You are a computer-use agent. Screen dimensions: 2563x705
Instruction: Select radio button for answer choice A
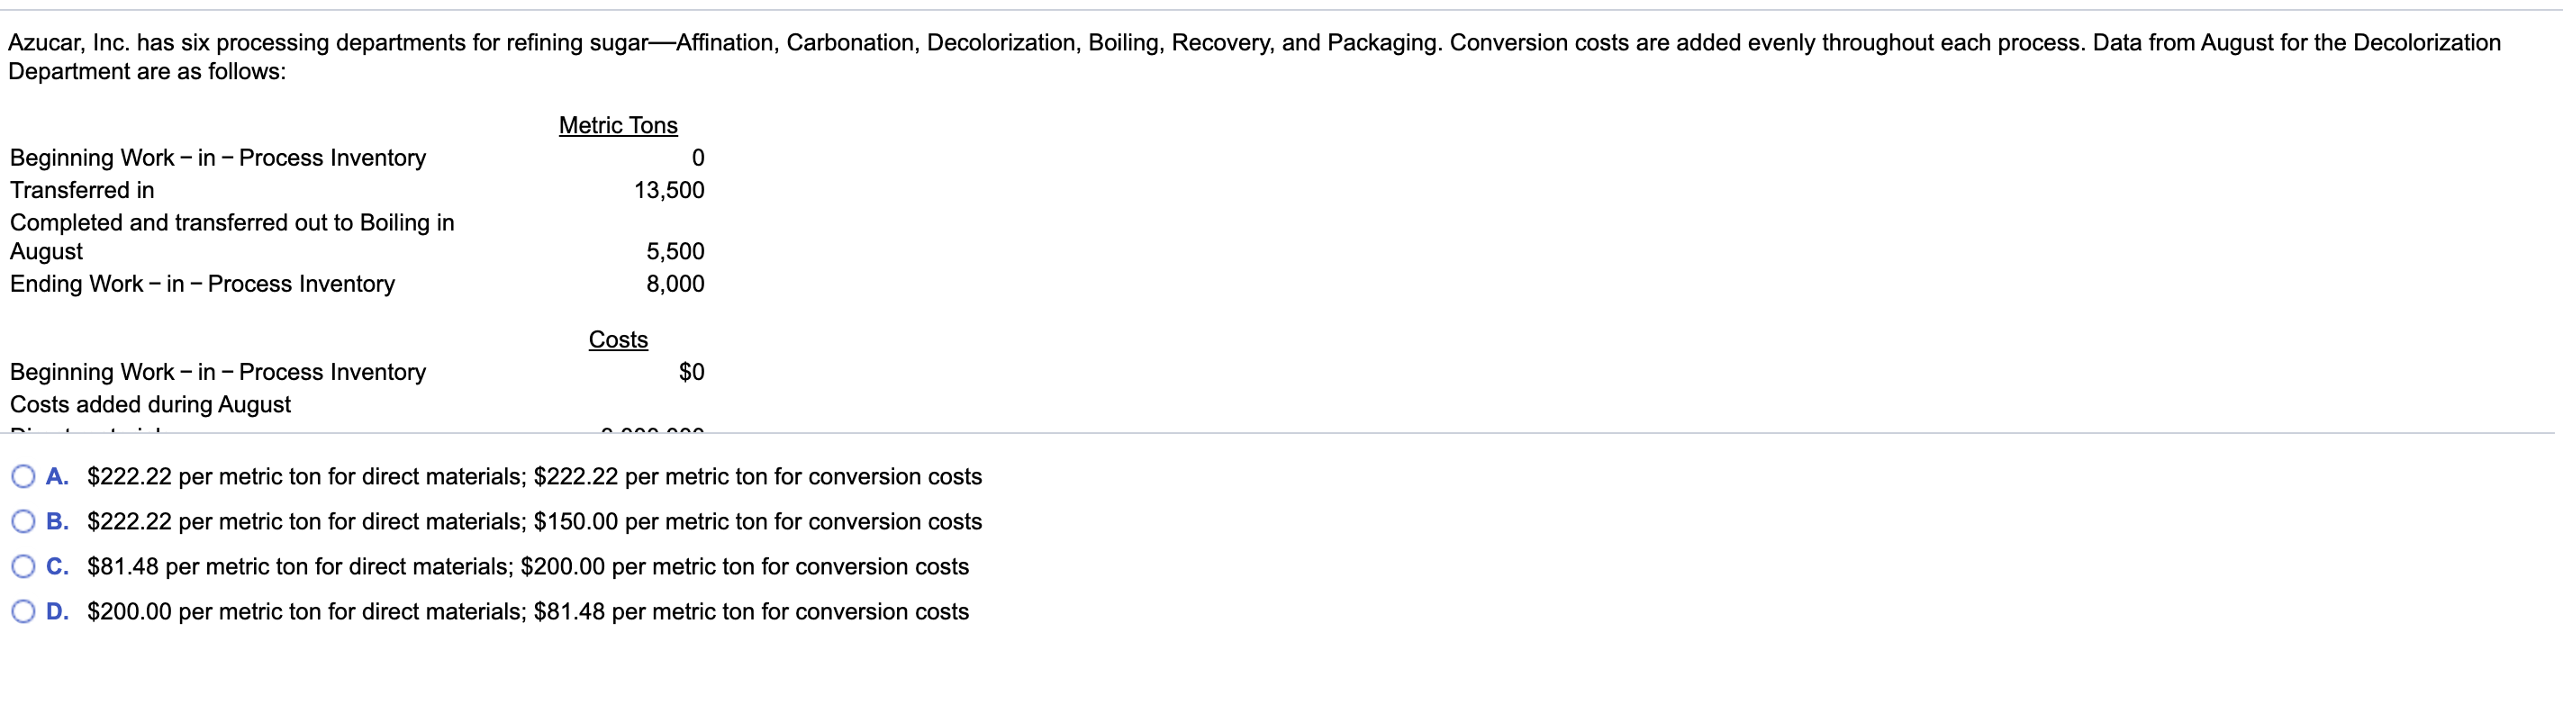24,476
